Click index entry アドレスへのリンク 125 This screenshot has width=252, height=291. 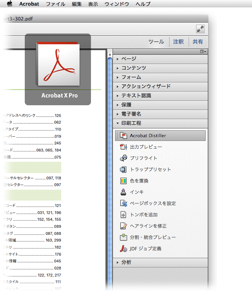click(x=32, y=115)
